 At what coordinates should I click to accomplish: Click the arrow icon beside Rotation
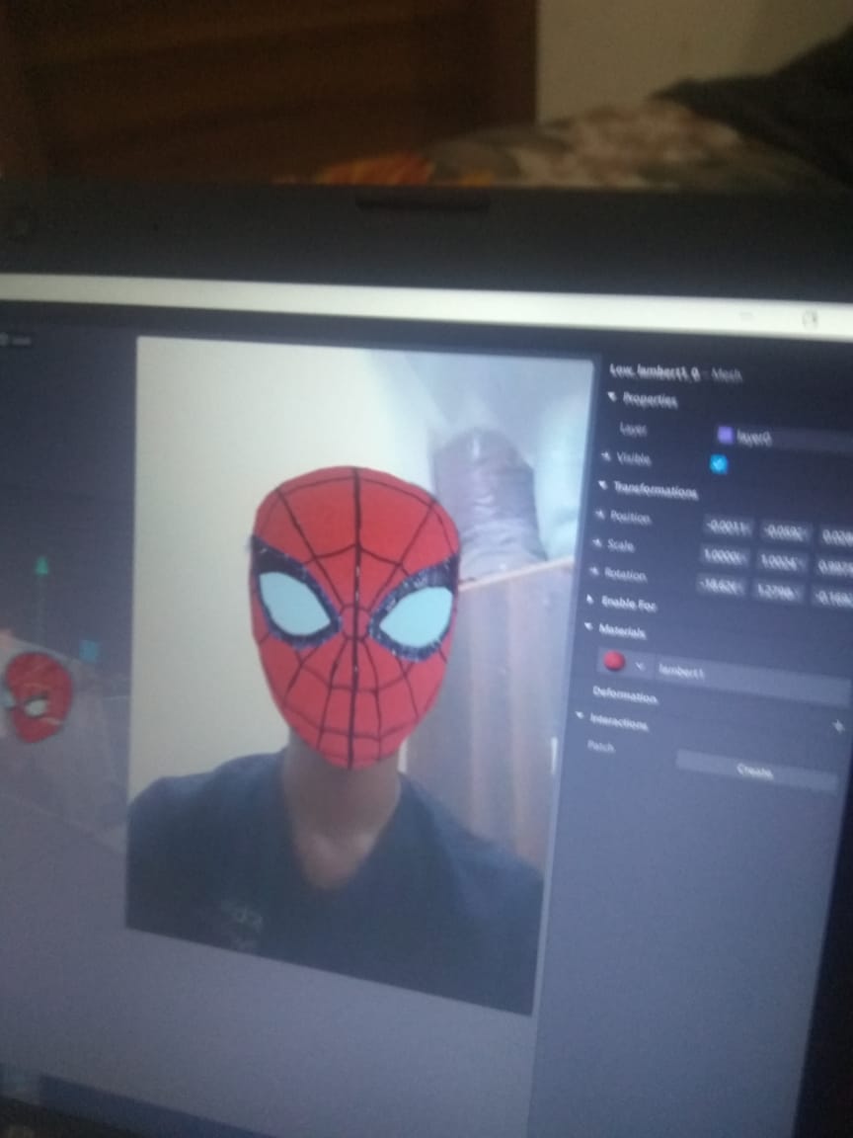pyautogui.click(x=594, y=572)
